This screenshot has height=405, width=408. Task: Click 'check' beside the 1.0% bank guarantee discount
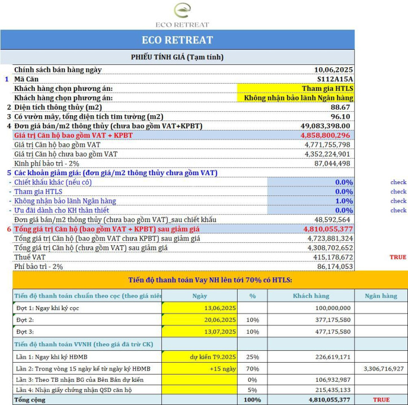coord(398,201)
